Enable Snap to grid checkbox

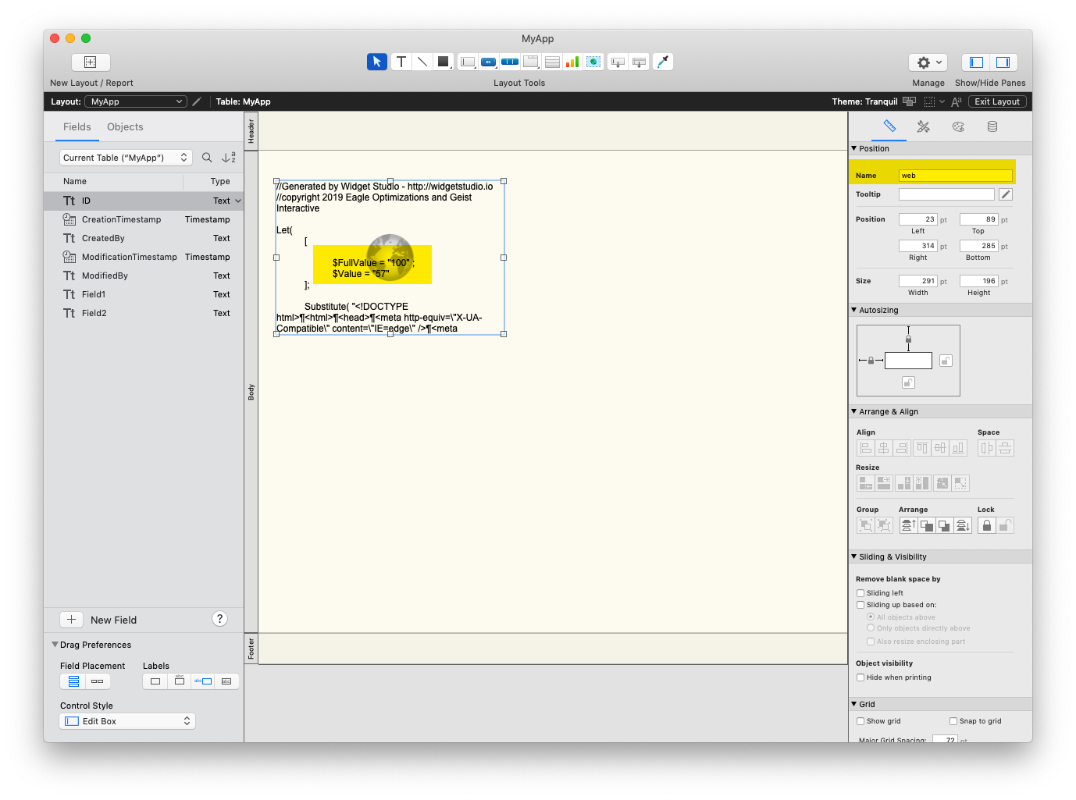coord(953,721)
